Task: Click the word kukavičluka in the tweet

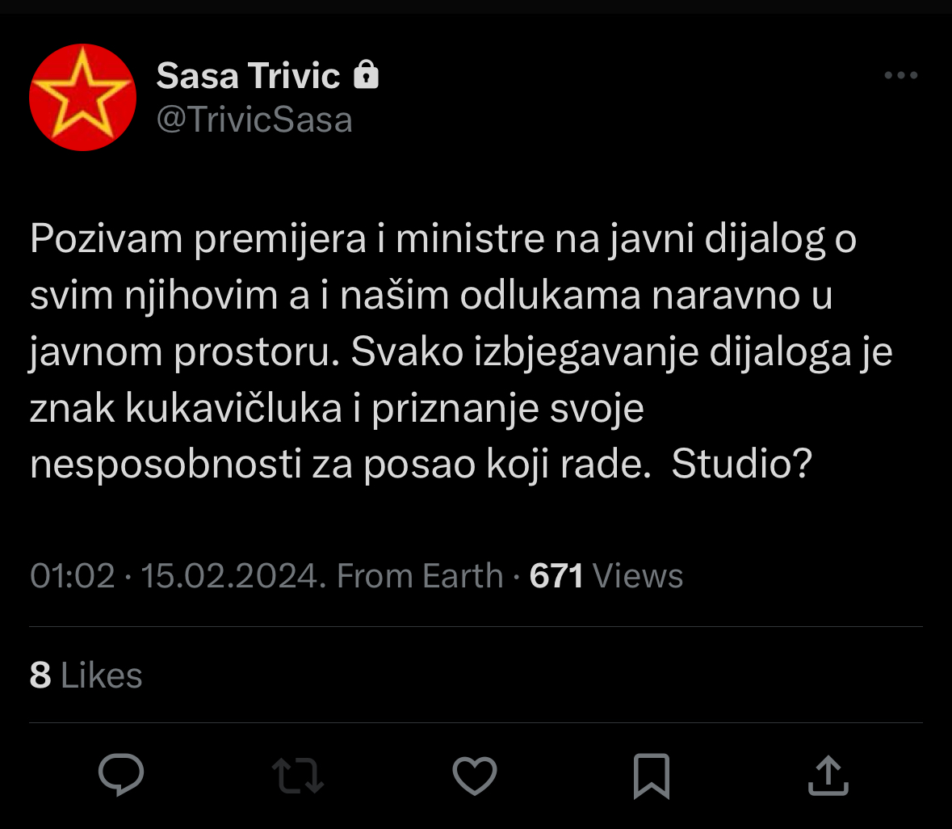Action: pyautogui.click(x=234, y=409)
